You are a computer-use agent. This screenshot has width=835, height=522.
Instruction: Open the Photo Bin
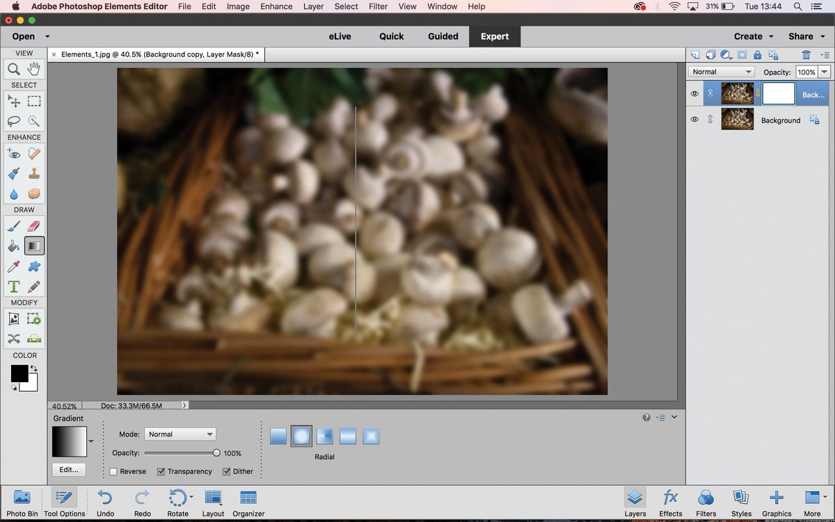[x=22, y=503]
